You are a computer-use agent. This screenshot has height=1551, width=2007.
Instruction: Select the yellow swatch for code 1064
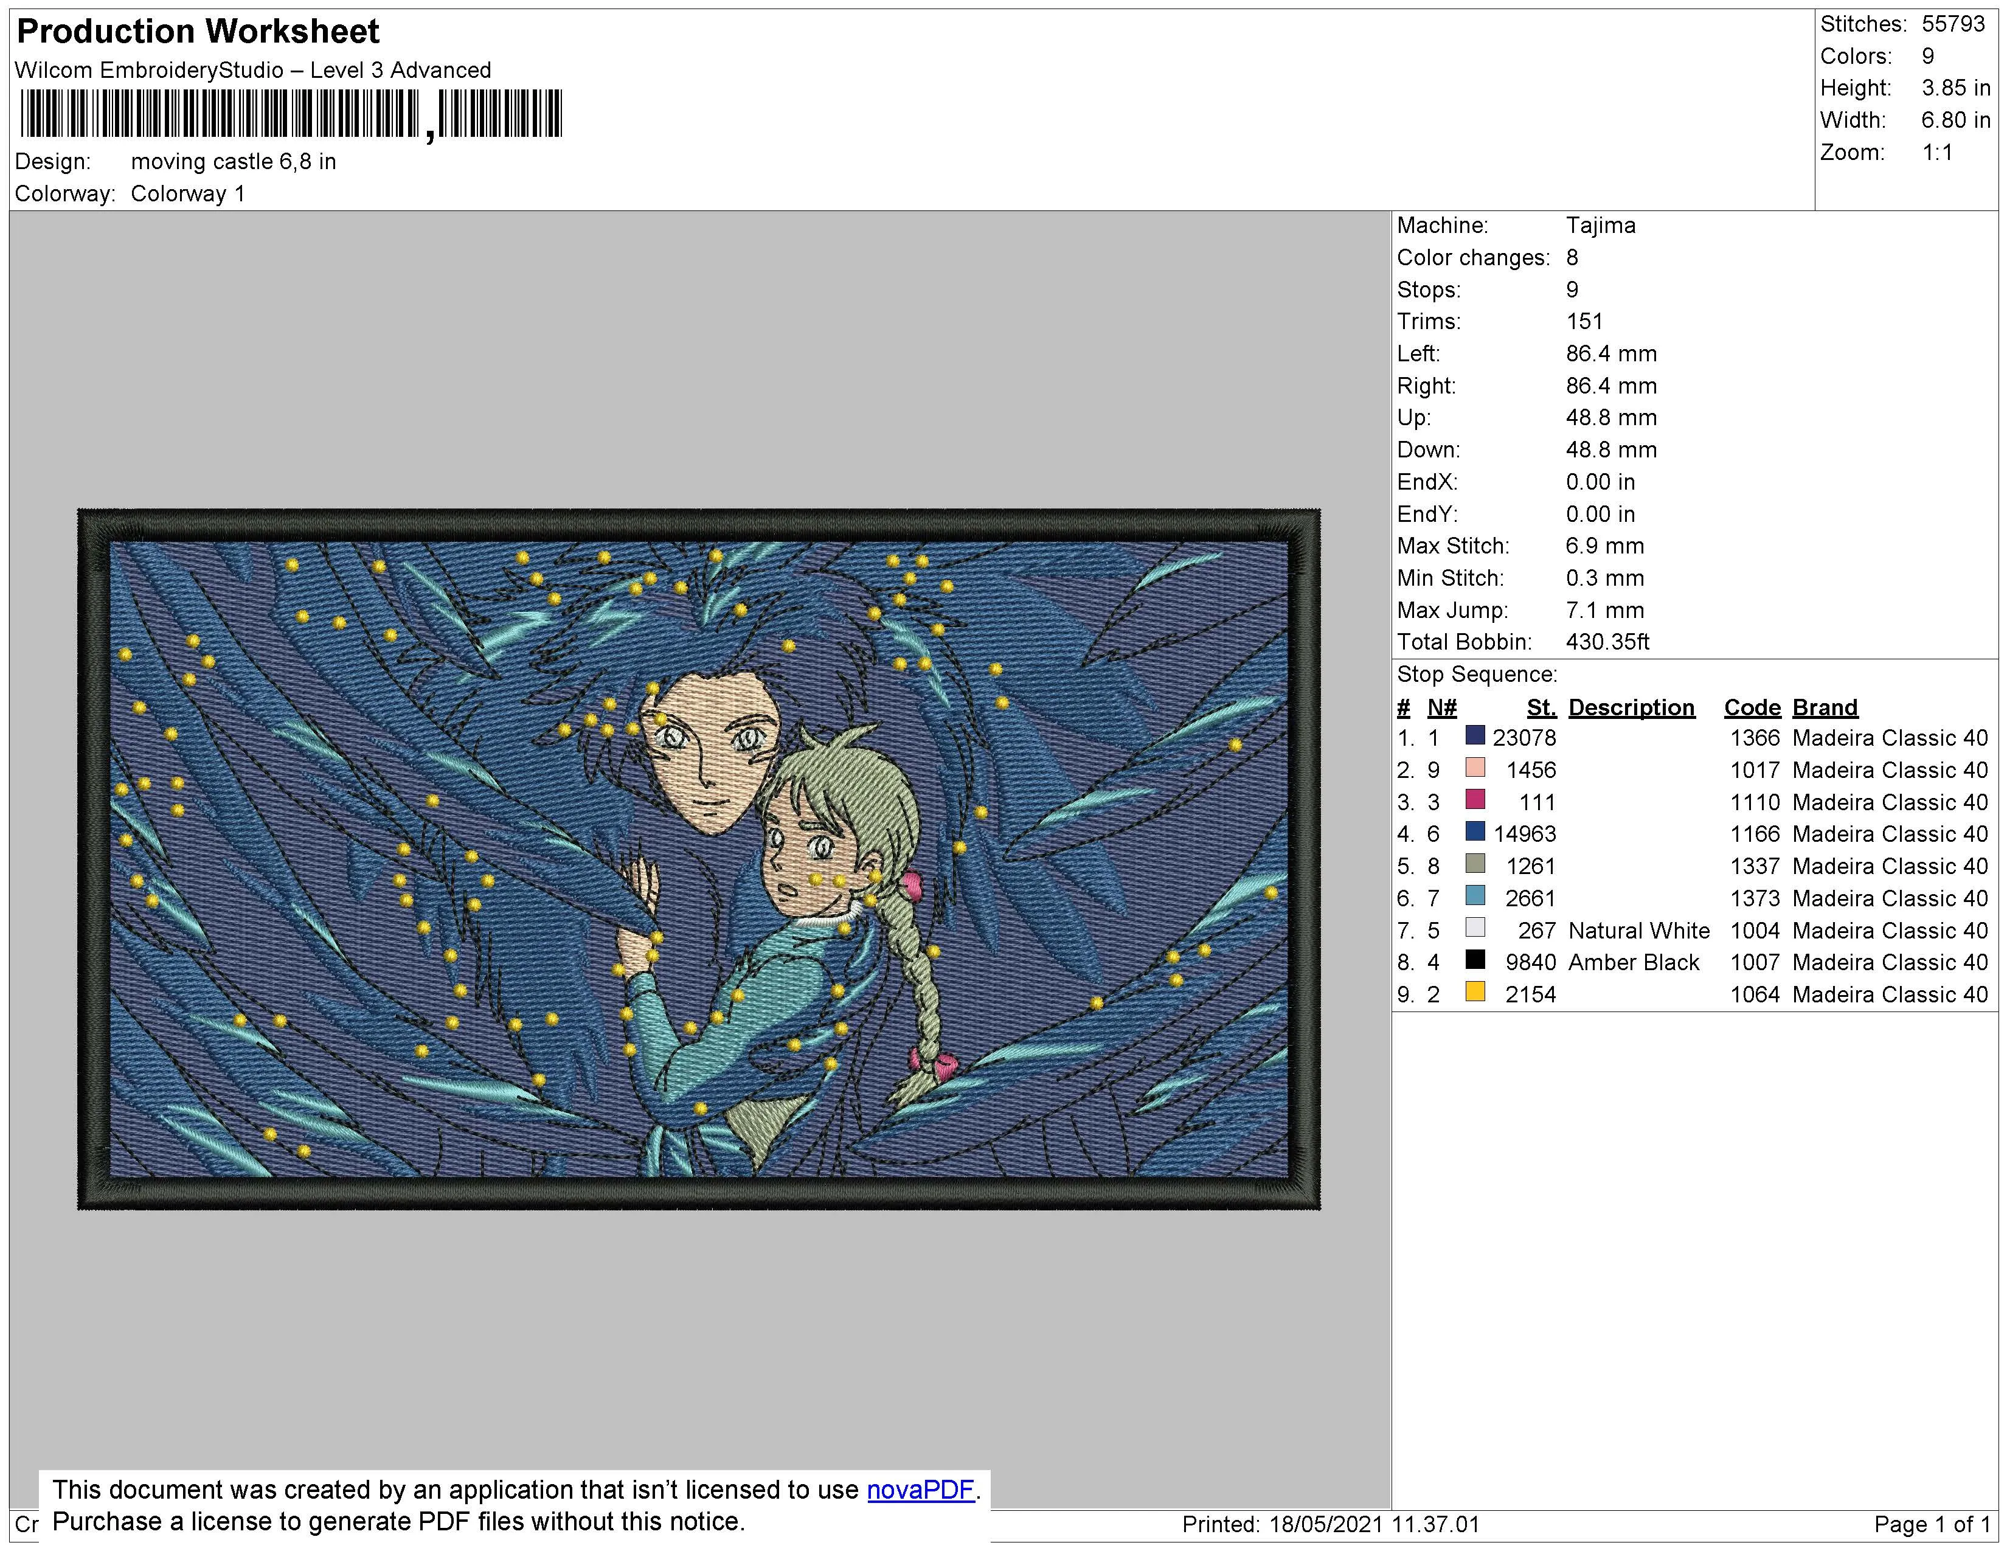coord(1475,993)
